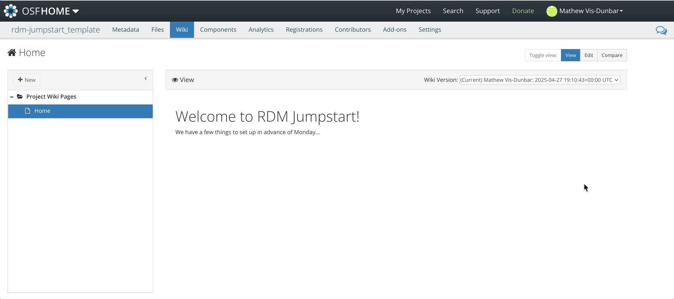Screen dimensions: 674x299
Task: Open the Mathew Vis-Dunbar account menu
Action: click(591, 11)
